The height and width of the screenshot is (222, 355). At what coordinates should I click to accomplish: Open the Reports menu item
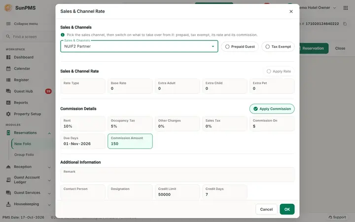tap(21, 103)
